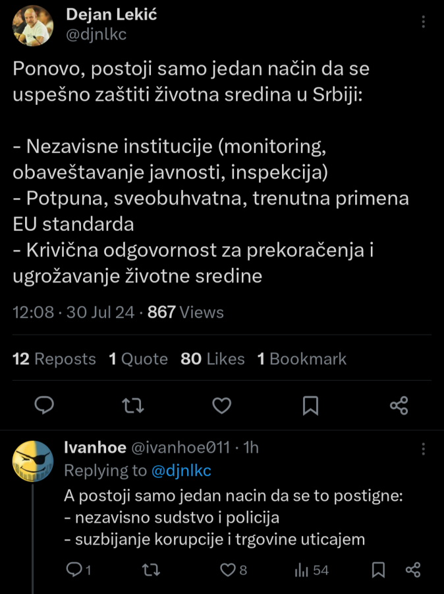Like Dejan Lekić's main tweet
Screen dimensions: 444x594
click(x=222, y=405)
